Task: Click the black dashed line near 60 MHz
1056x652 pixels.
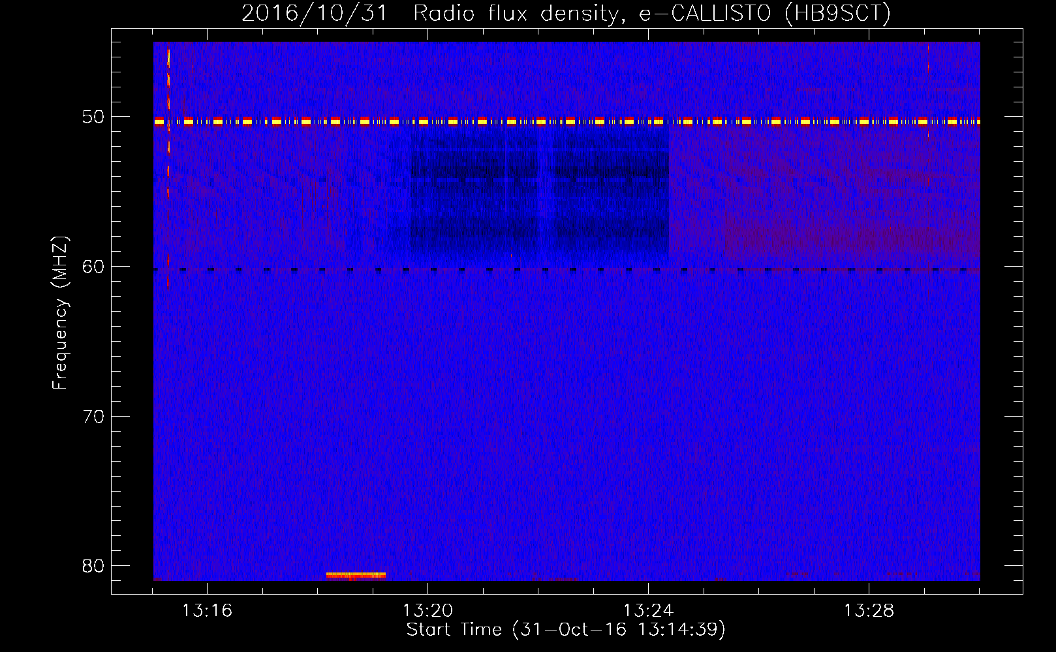Action: click(567, 269)
